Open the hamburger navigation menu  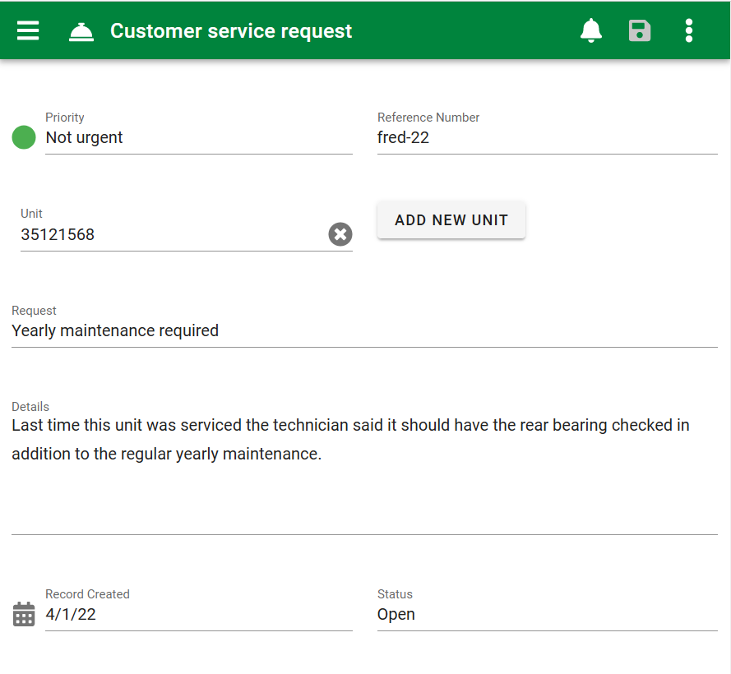[28, 30]
